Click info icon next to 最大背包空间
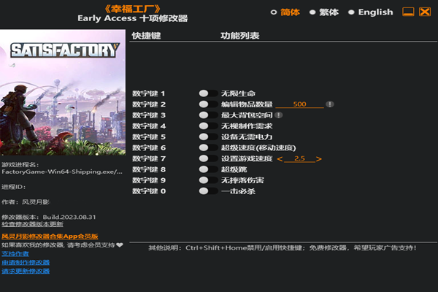The width and height of the screenshot is (438, 292). (x=279, y=115)
